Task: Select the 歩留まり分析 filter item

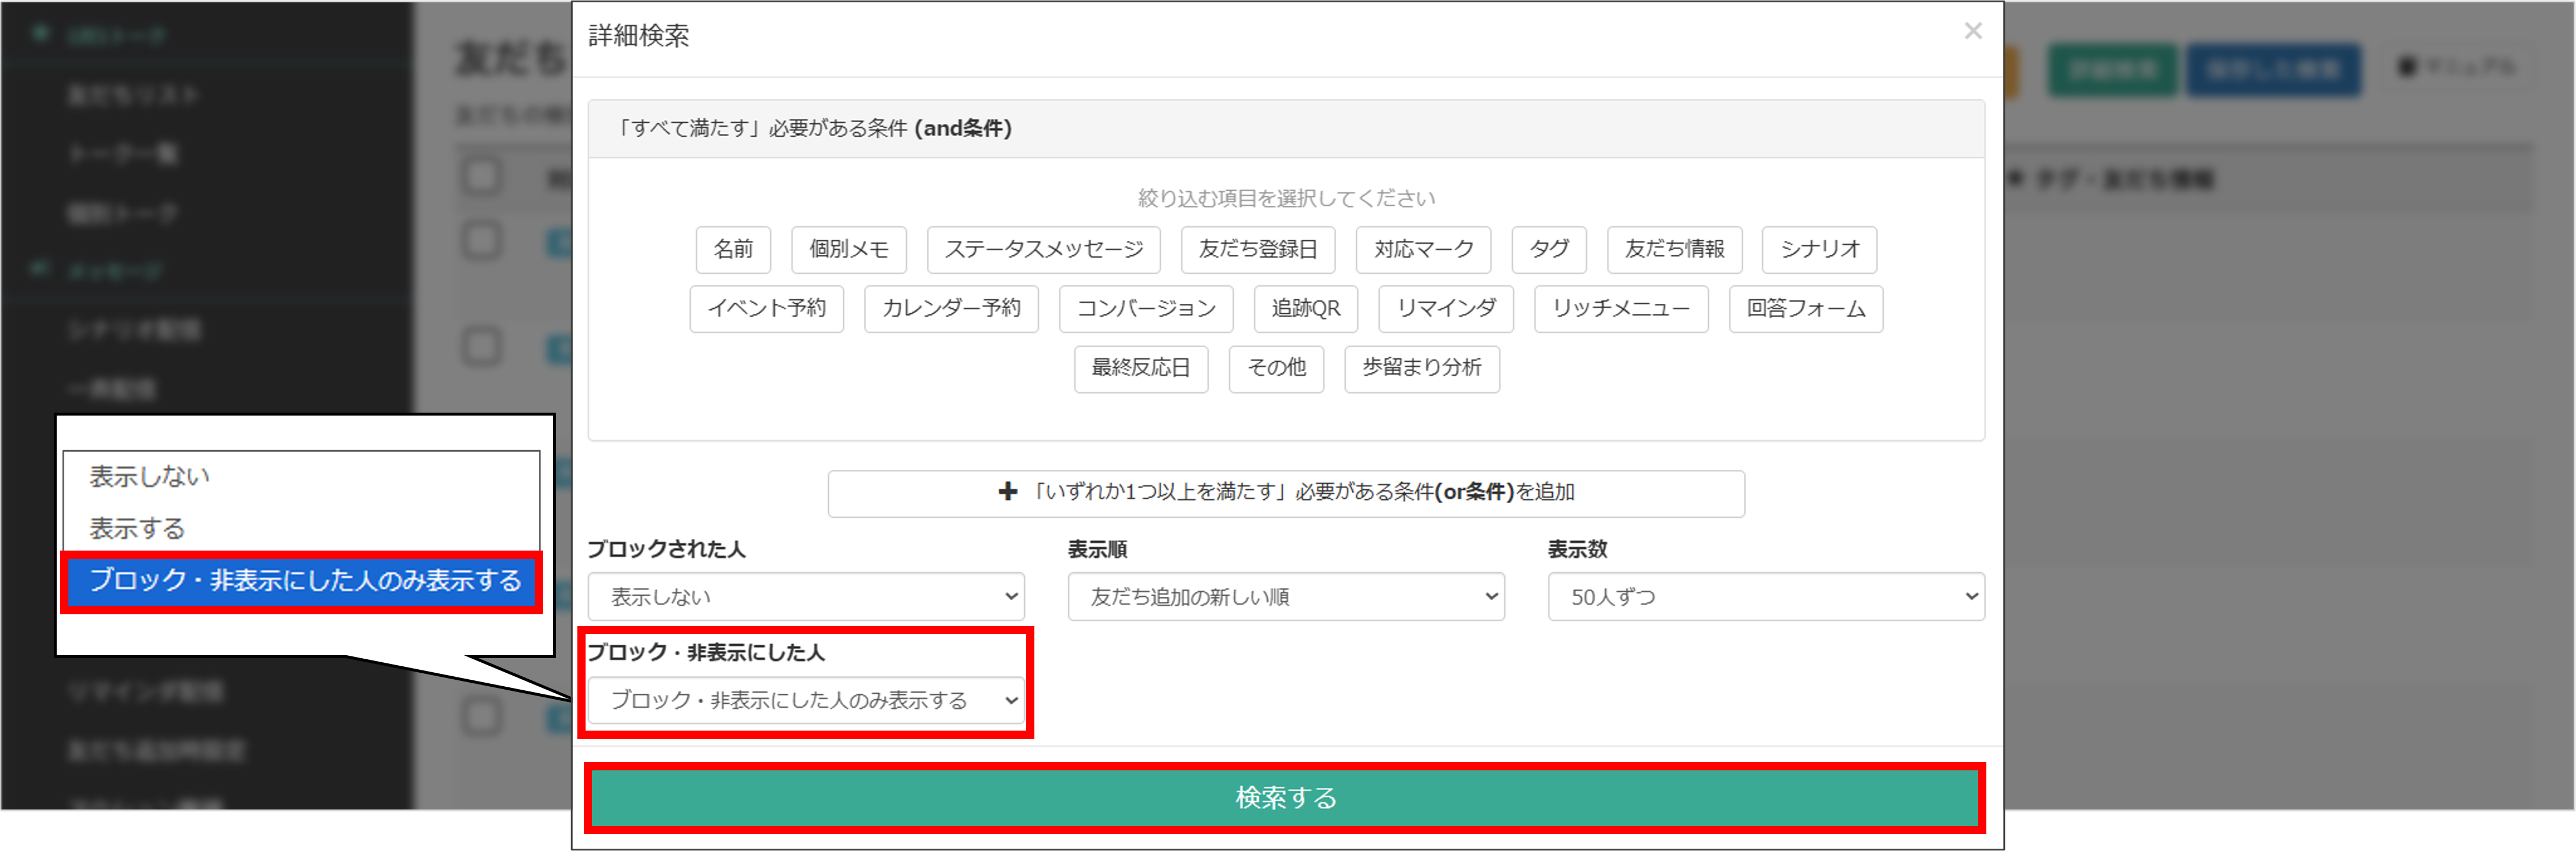Action: point(1421,369)
